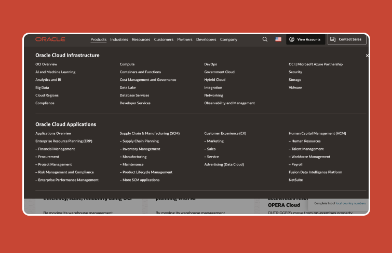The width and height of the screenshot is (392, 253).
Task: Select the Compute link
Action: [x=127, y=64]
